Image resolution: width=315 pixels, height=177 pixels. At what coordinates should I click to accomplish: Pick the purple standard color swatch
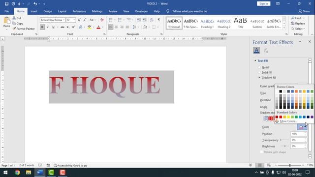click(312, 117)
